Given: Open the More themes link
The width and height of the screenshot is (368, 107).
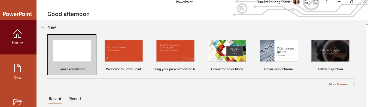Looking at the screenshot, I should click(x=342, y=84).
